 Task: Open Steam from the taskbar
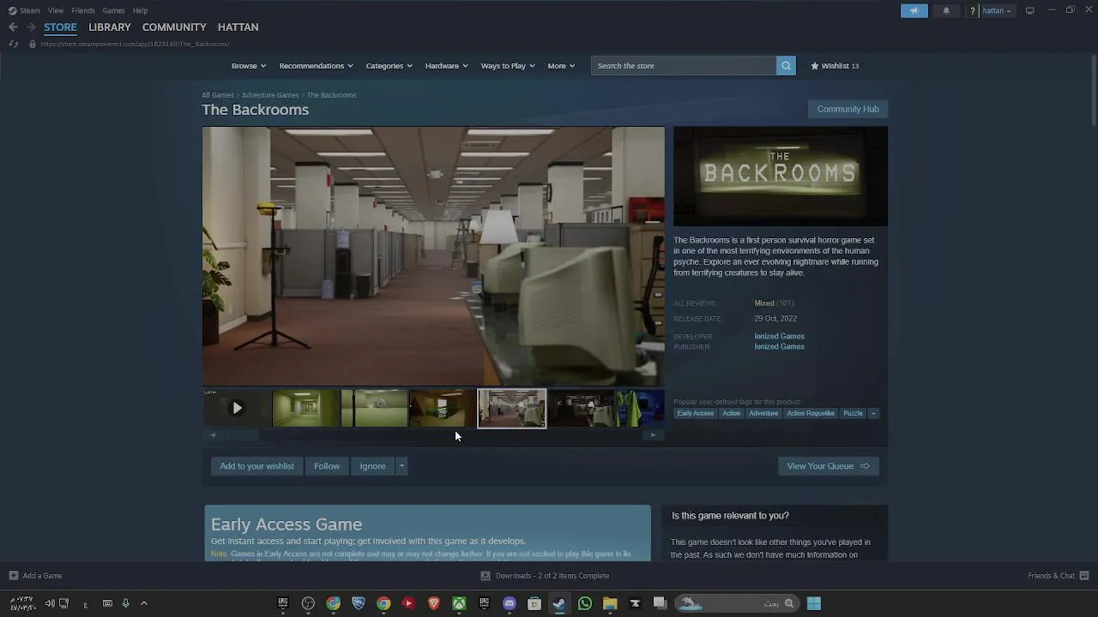[559, 603]
